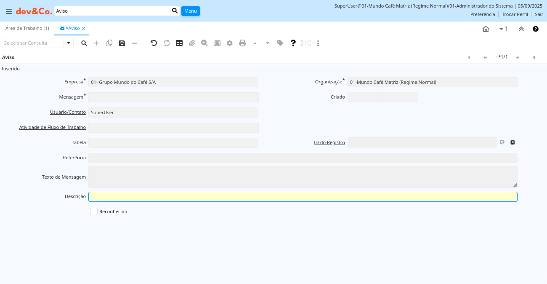
Task: Open the Help question mark toolbar icon
Action: coord(293,43)
